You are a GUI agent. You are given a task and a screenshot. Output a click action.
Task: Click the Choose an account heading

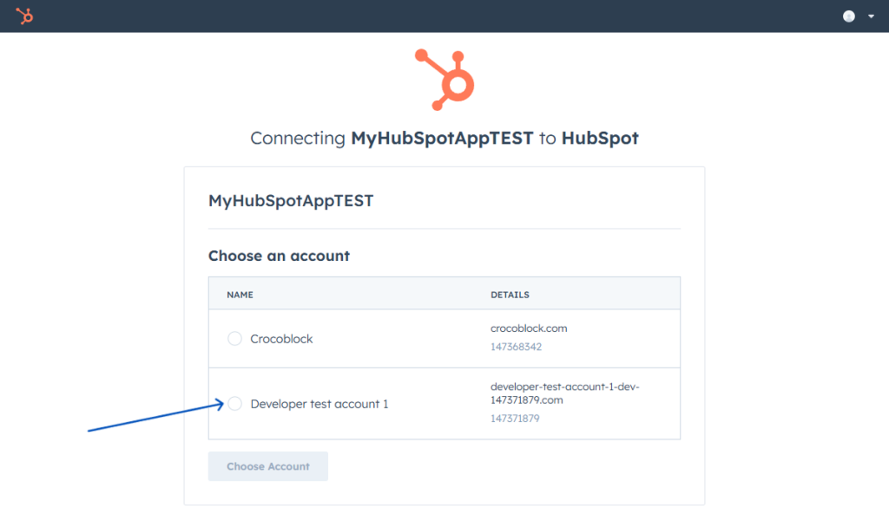(x=278, y=256)
